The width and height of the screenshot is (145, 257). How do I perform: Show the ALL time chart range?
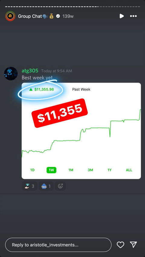click(x=129, y=170)
